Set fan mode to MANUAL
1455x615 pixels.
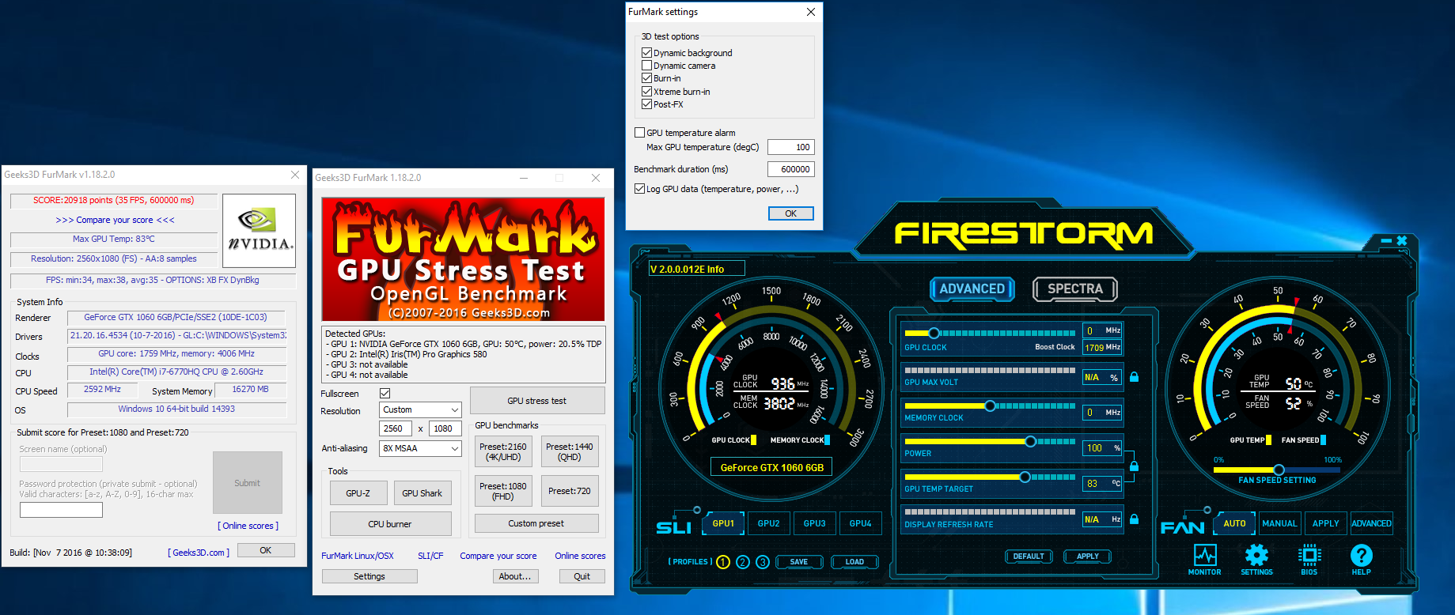pyautogui.click(x=1279, y=523)
